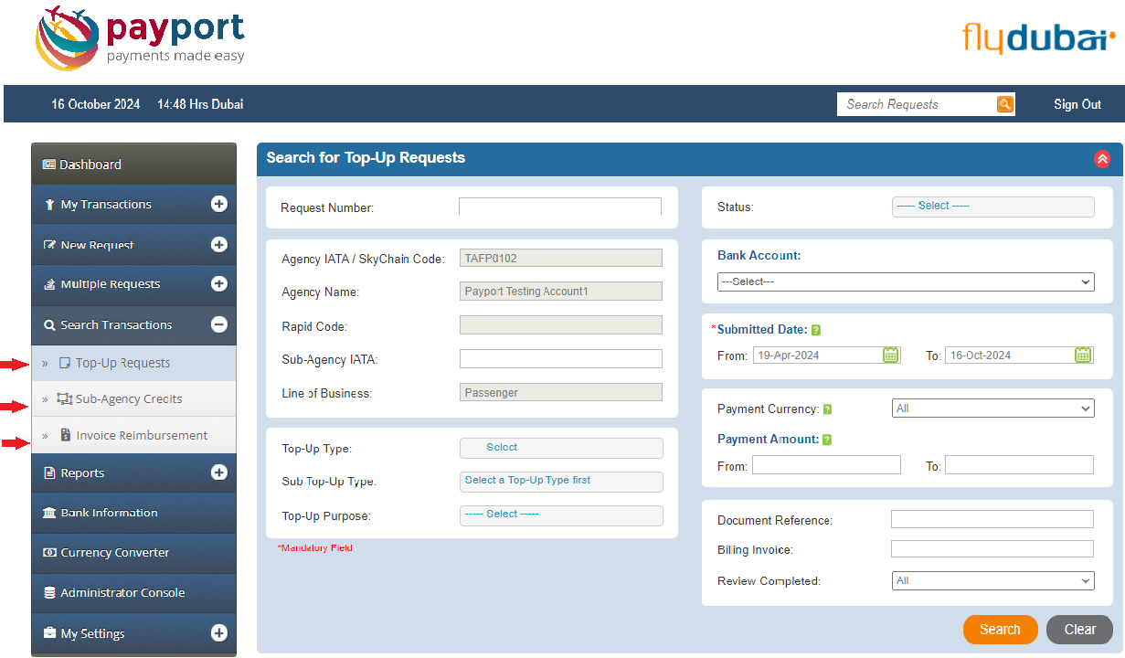Click the magnifier icon in Search Requests box
This screenshot has width=1125, height=658.
point(1003,103)
